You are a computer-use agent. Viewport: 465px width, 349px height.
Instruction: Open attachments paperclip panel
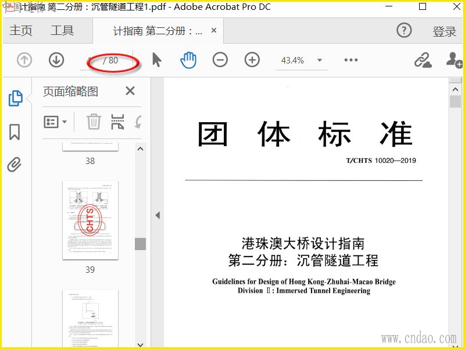pos(15,165)
